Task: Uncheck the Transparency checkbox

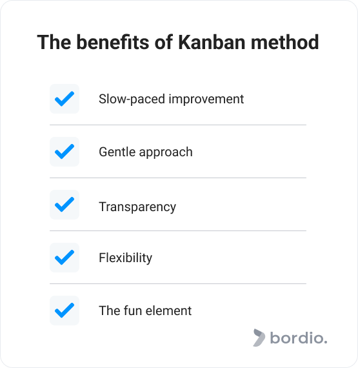Action: [65, 205]
